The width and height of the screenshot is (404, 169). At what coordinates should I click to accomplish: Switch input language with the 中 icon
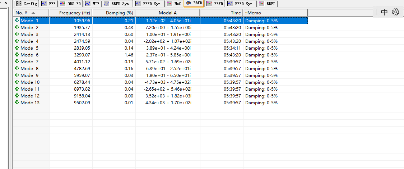(384, 12)
